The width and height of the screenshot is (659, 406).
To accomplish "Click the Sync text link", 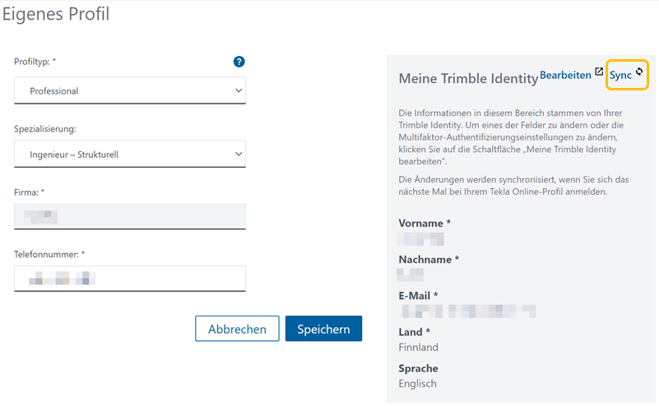I will (620, 76).
